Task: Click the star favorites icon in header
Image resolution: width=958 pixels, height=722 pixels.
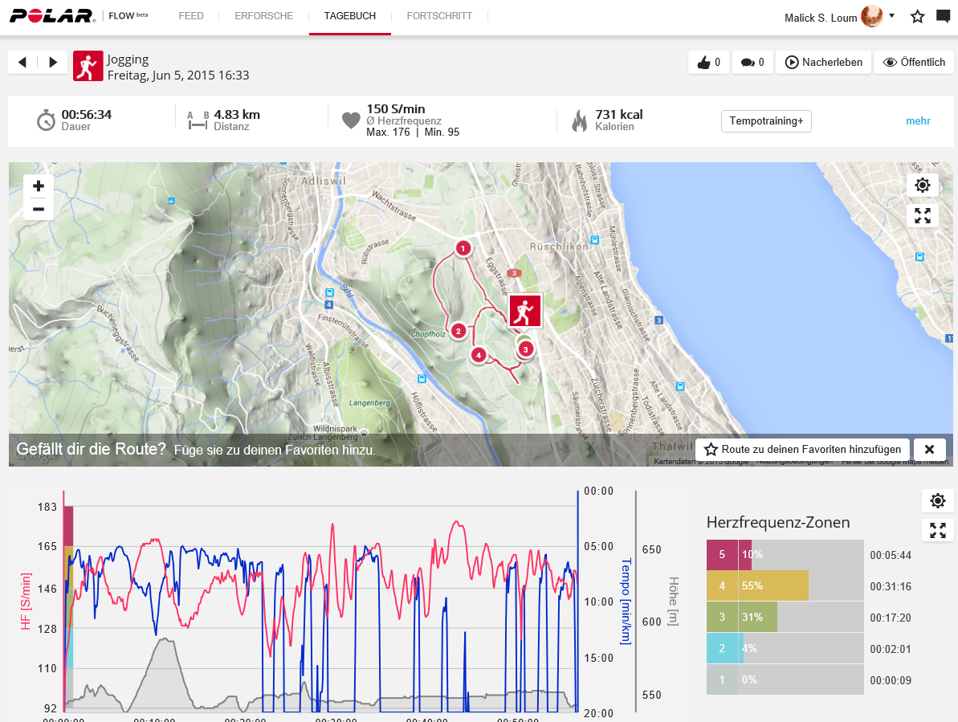Action: pos(917,17)
